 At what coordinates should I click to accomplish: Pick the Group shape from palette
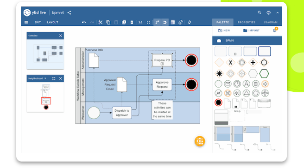[237, 115]
